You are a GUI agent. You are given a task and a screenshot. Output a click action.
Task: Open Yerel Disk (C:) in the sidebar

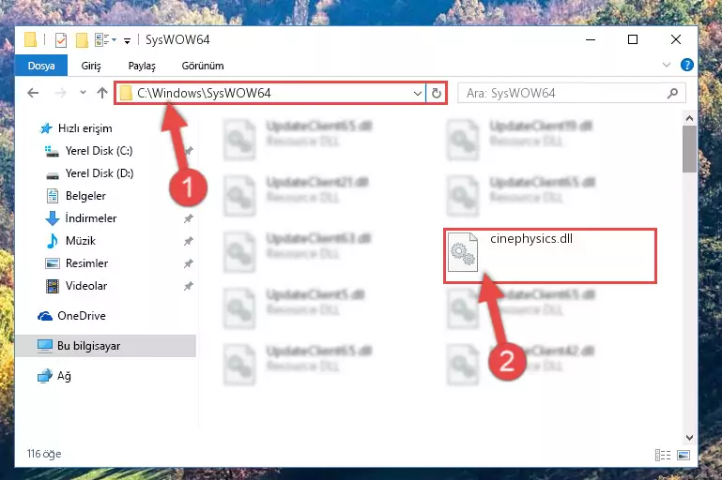coord(88,151)
